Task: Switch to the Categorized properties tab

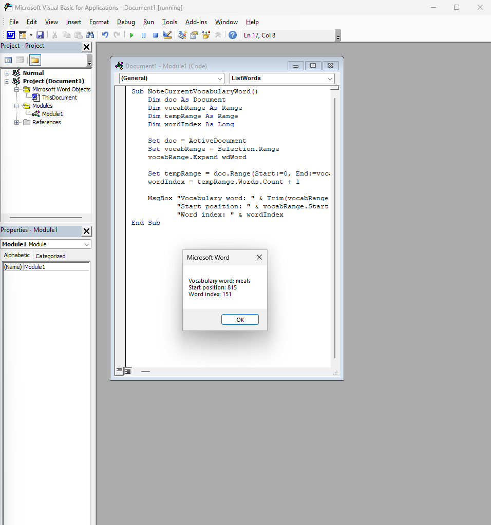Action: pos(50,256)
